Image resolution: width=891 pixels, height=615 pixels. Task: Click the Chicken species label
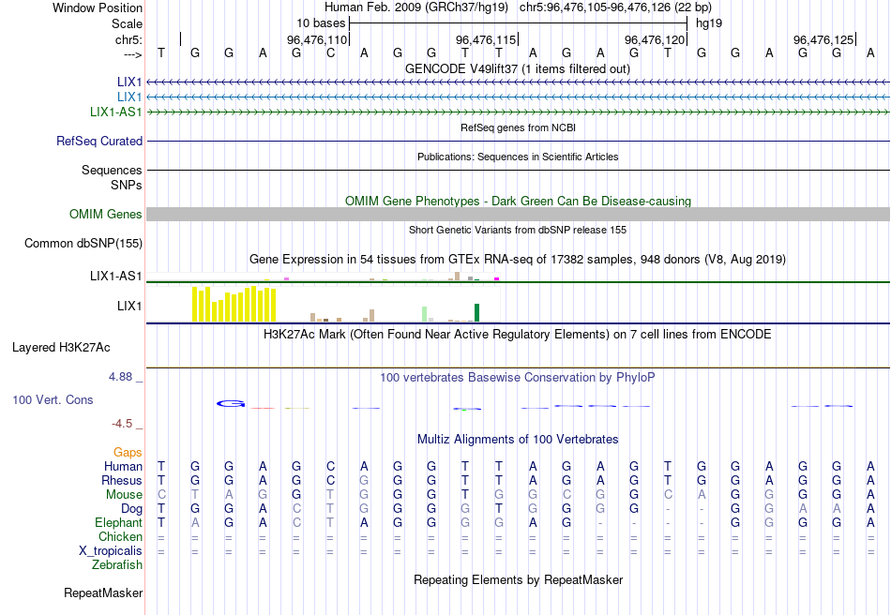click(120, 536)
